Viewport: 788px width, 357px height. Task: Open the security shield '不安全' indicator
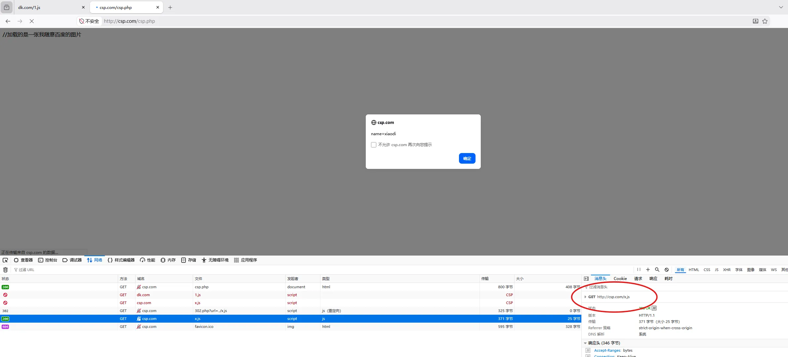pos(89,21)
